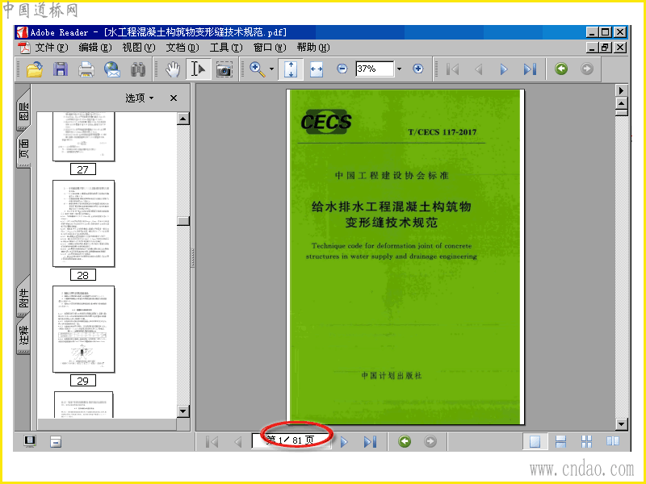Open the 编辑(E) menu

[94, 48]
